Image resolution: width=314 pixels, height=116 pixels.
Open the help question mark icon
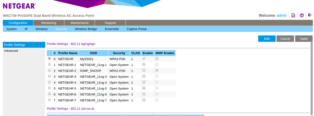pyautogui.click(x=301, y=15)
